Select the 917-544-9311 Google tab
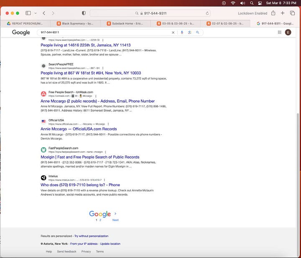 tap(275, 23)
